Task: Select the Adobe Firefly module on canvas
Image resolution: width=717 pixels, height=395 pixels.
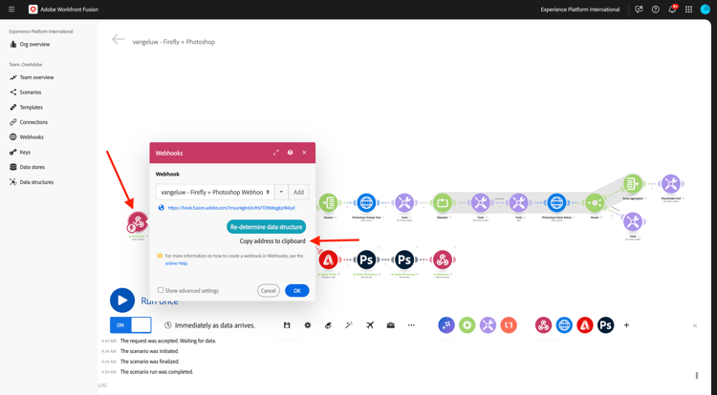Action: 328,260
